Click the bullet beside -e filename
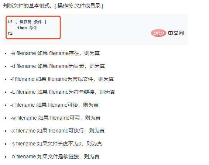209x165 pixels. pos(6,54)
